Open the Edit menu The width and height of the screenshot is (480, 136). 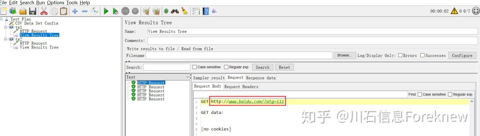click(13, 3)
